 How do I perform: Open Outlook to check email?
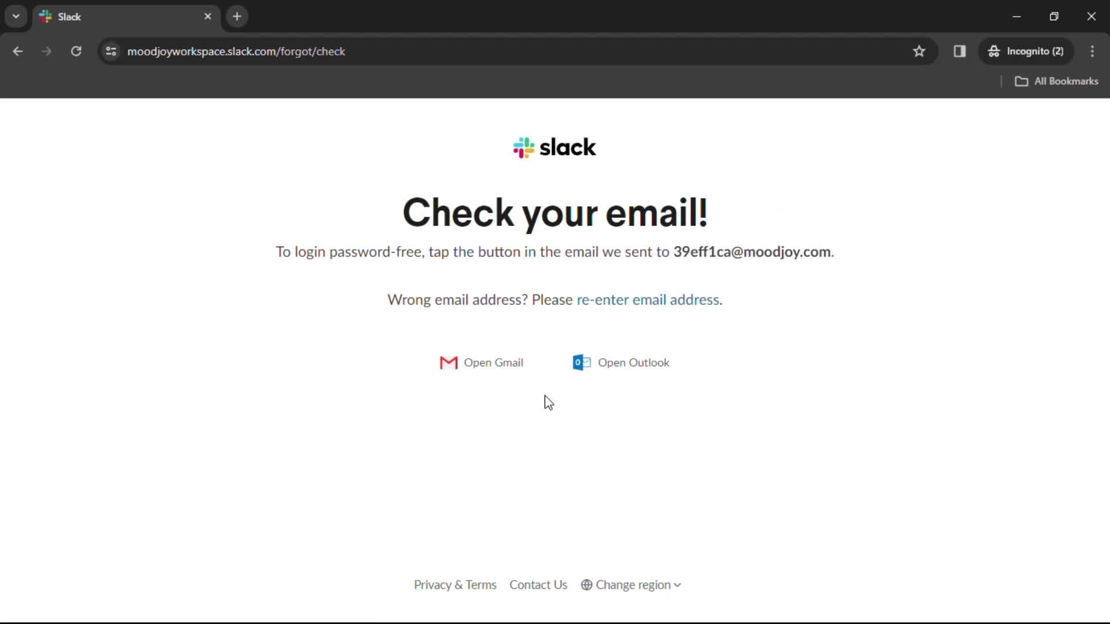pyautogui.click(x=622, y=362)
